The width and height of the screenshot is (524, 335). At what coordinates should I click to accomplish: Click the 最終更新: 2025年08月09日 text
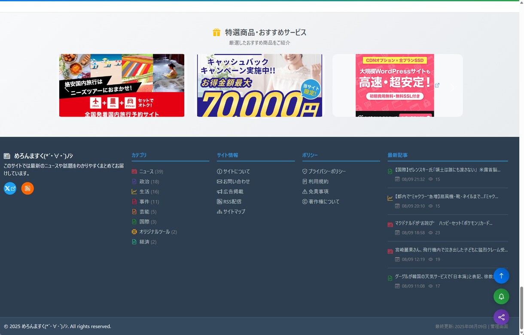click(461, 326)
